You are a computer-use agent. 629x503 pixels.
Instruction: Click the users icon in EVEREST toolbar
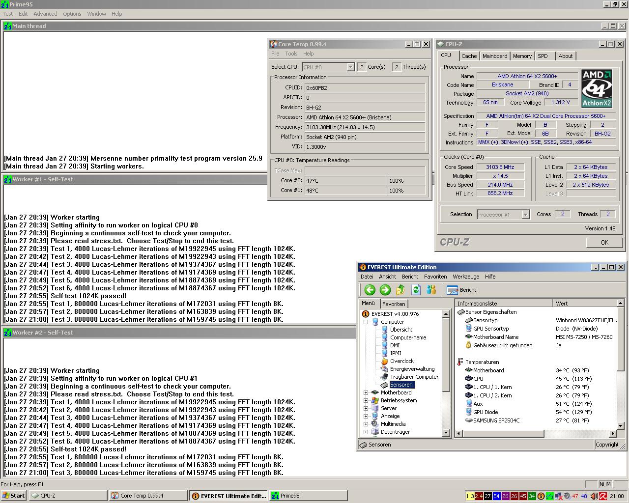(x=431, y=290)
